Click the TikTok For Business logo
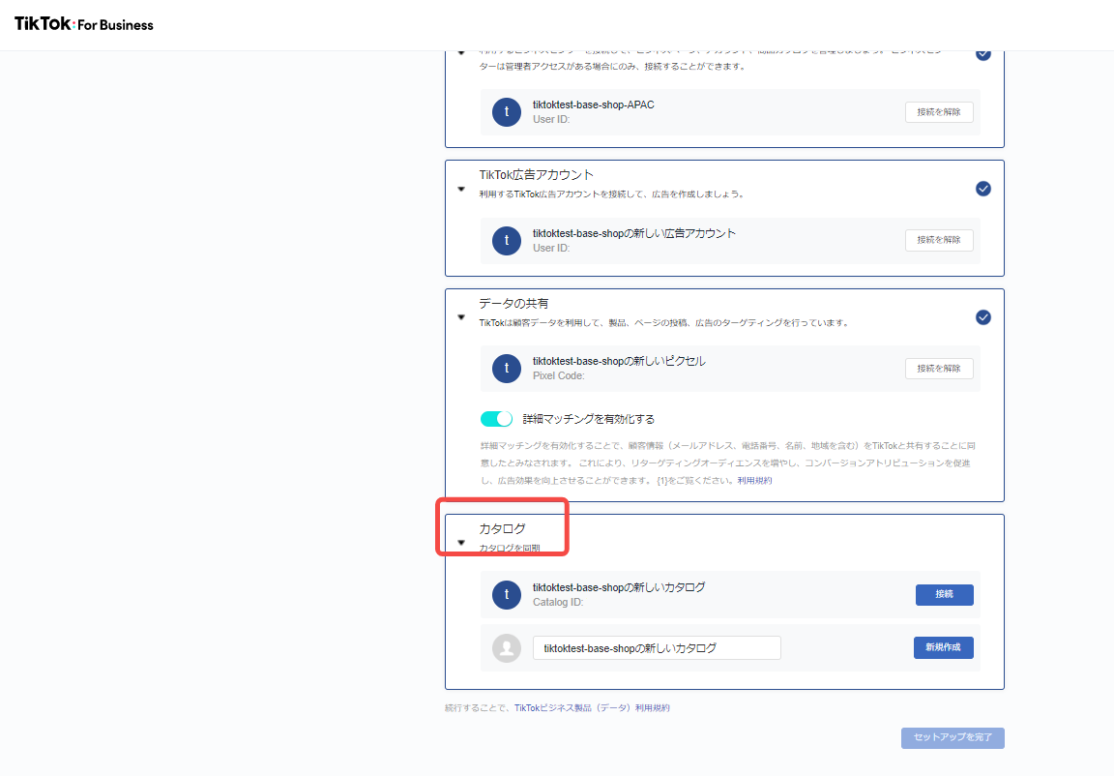 [x=82, y=24]
